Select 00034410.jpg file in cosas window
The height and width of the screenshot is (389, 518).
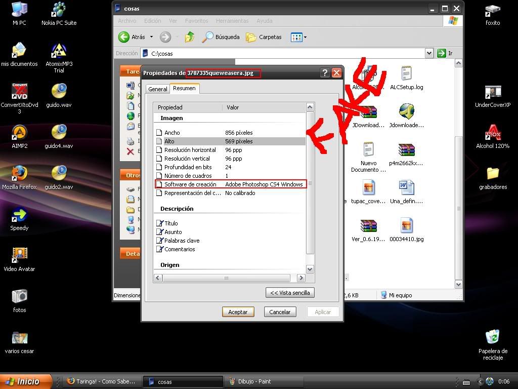click(406, 230)
